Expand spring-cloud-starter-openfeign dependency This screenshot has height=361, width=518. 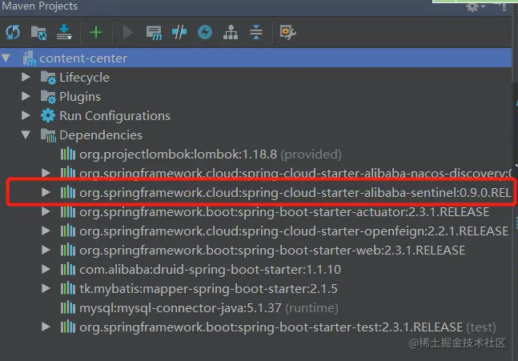pos(46,231)
